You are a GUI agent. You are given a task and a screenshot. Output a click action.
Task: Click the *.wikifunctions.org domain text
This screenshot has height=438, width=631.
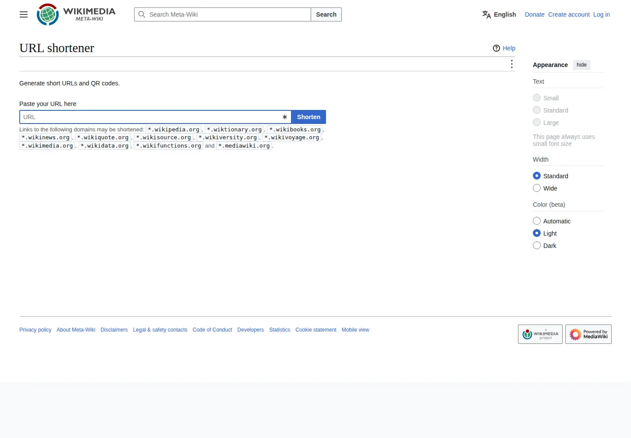tap(169, 146)
